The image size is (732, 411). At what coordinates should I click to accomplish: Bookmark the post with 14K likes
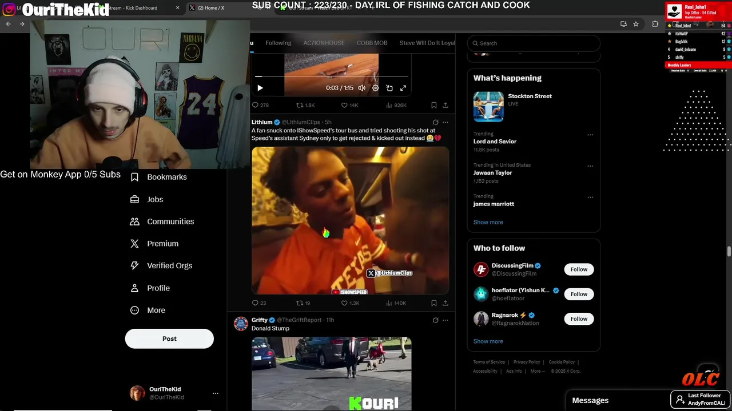pos(434,105)
